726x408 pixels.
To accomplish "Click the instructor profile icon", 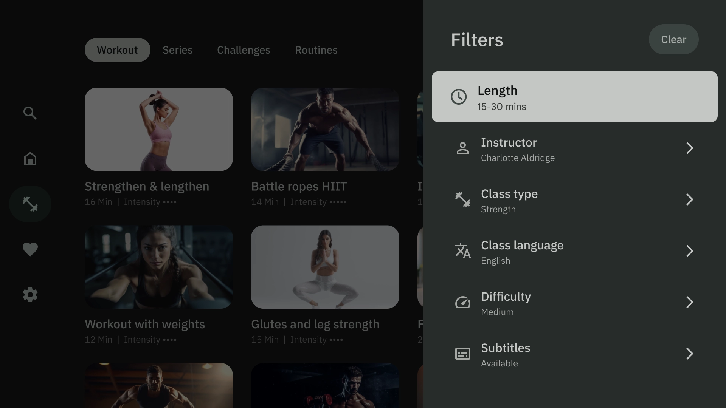I will [x=463, y=148].
